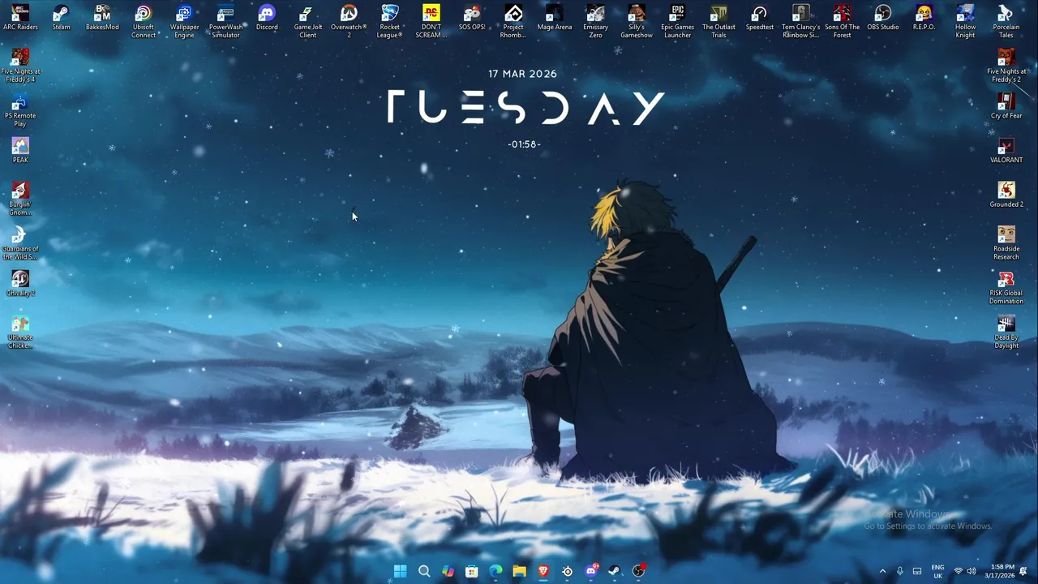This screenshot has width=1038, height=584.
Task: Open the Burglin' Gnom... desktop icon
Action: click(20, 199)
